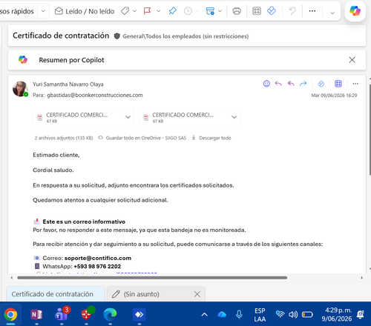The width and height of the screenshot is (371, 326).
Task: Expand the second attachment's dropdown arrow
Action: [234, 117]
